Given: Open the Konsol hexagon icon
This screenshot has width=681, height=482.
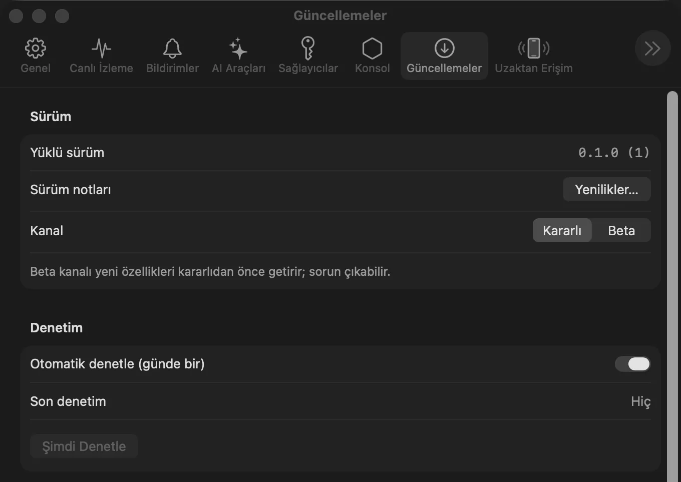Looking at the screenshot, I should (372, 49).
